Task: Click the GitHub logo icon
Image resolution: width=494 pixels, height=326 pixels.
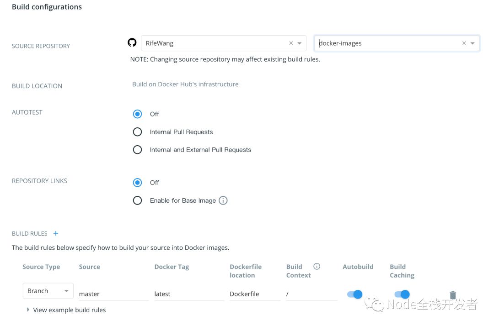Action: pos(132,43)
